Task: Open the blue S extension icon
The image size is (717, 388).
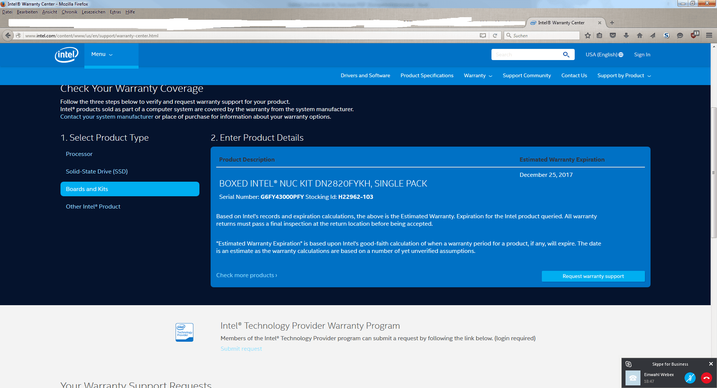Action: pos(667,35)
